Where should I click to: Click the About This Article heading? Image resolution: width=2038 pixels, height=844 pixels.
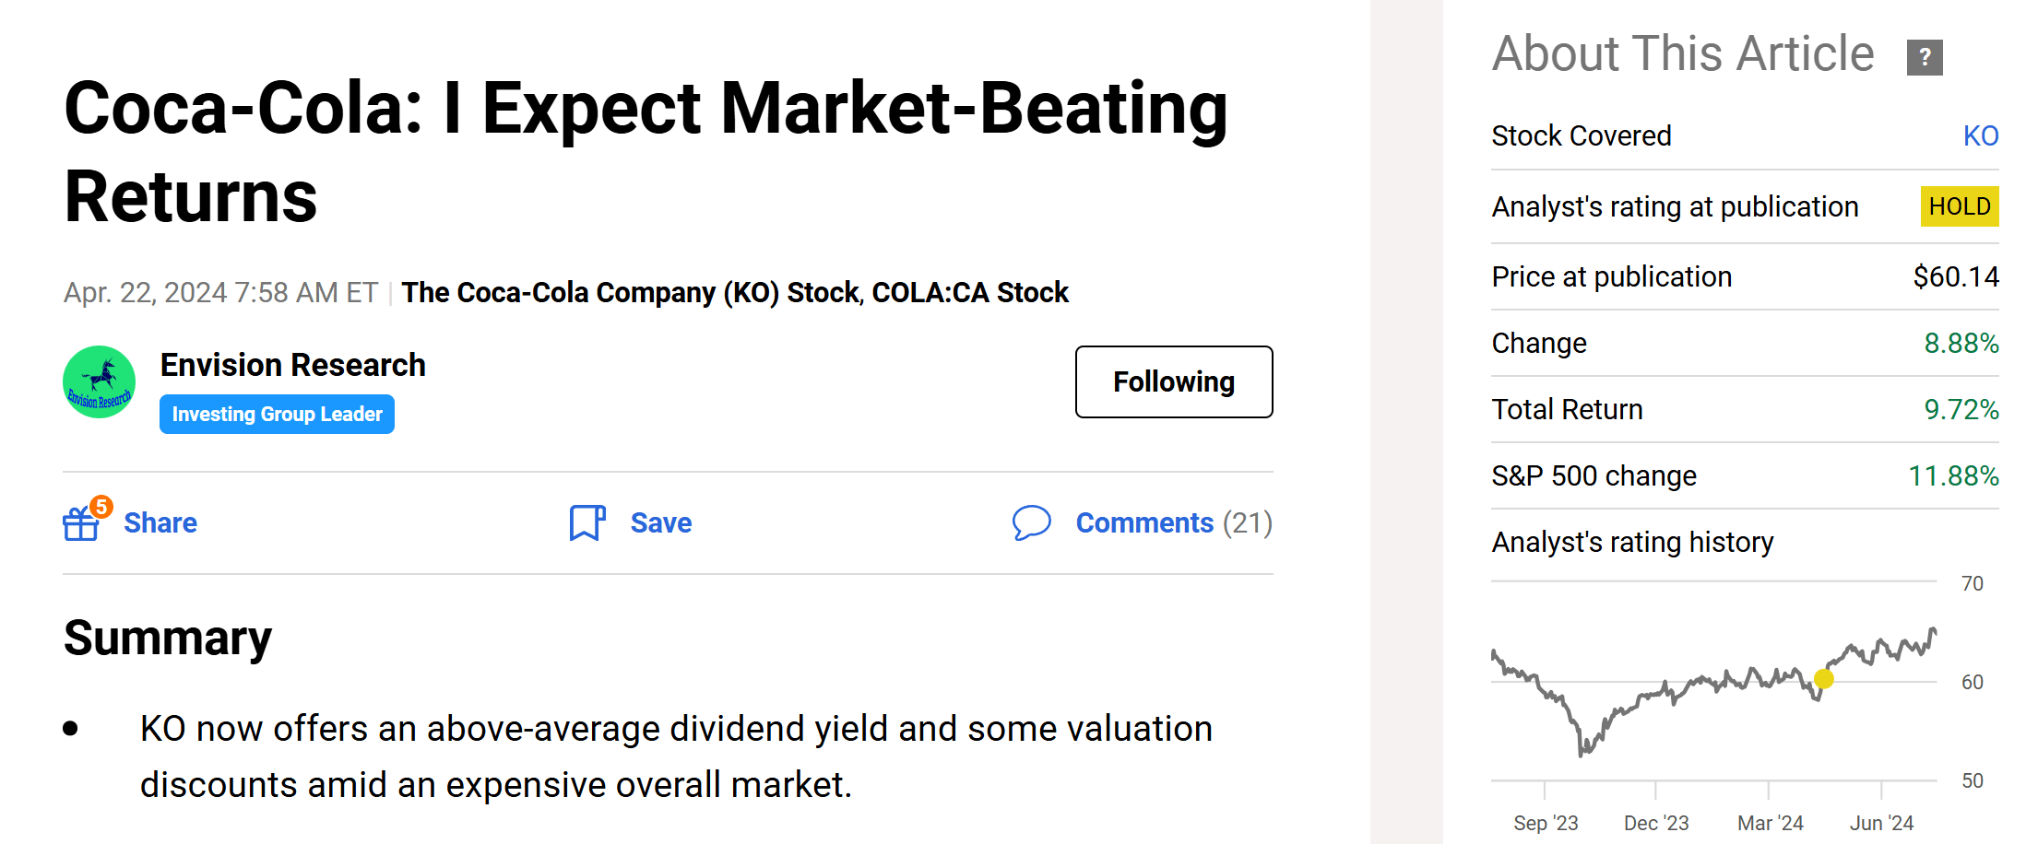(1683, 53)
